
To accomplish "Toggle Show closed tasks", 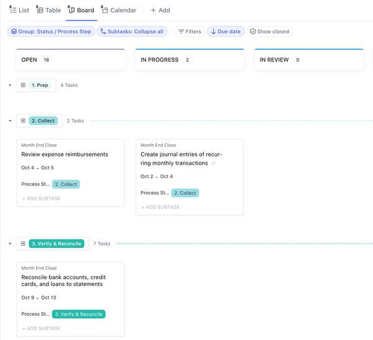I will (269, 31).
